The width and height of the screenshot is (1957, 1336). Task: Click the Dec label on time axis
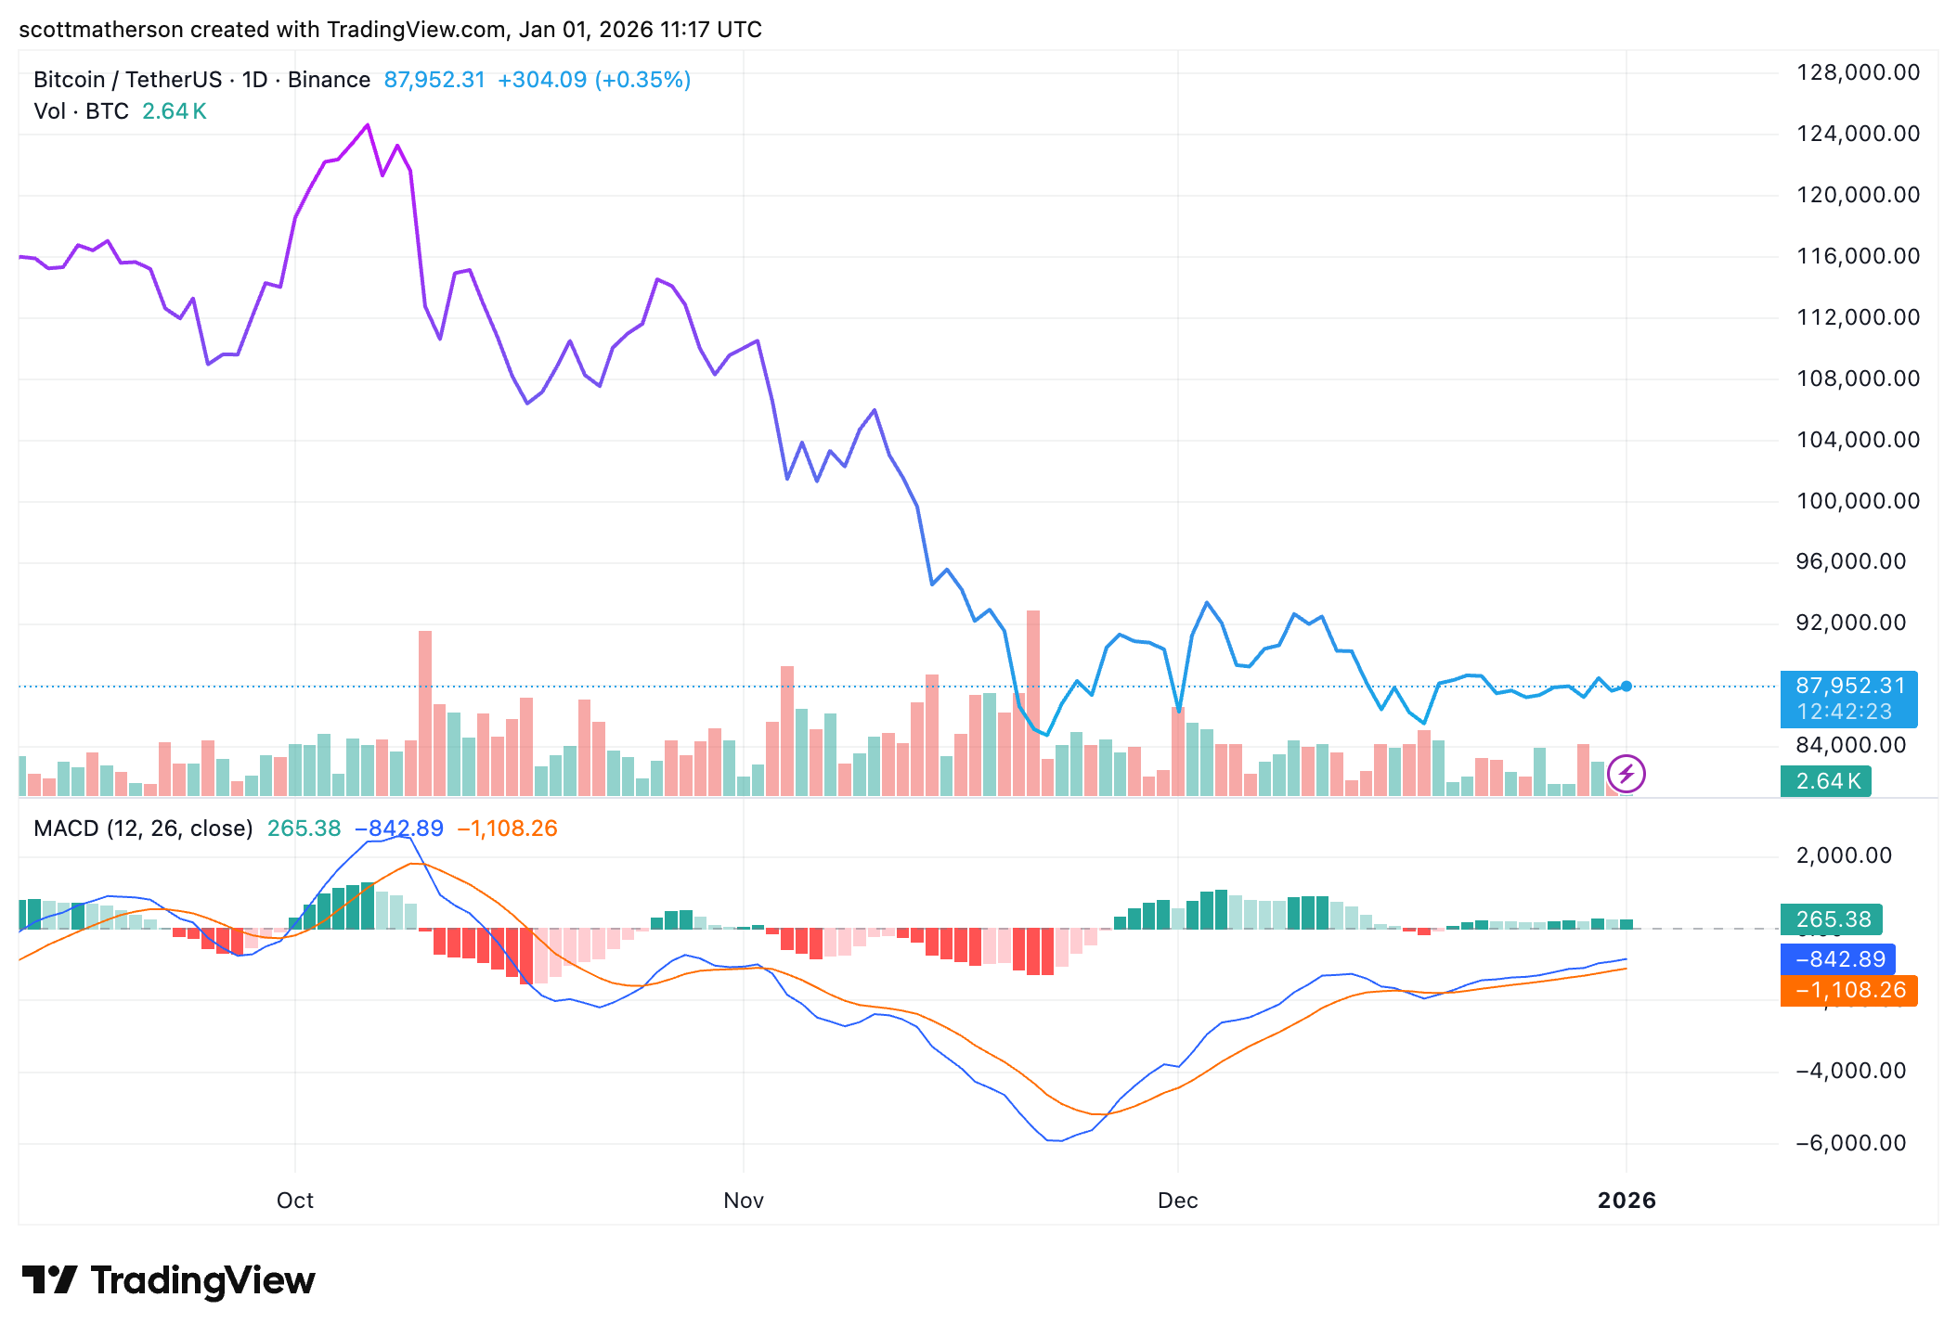(1177, 1201)
